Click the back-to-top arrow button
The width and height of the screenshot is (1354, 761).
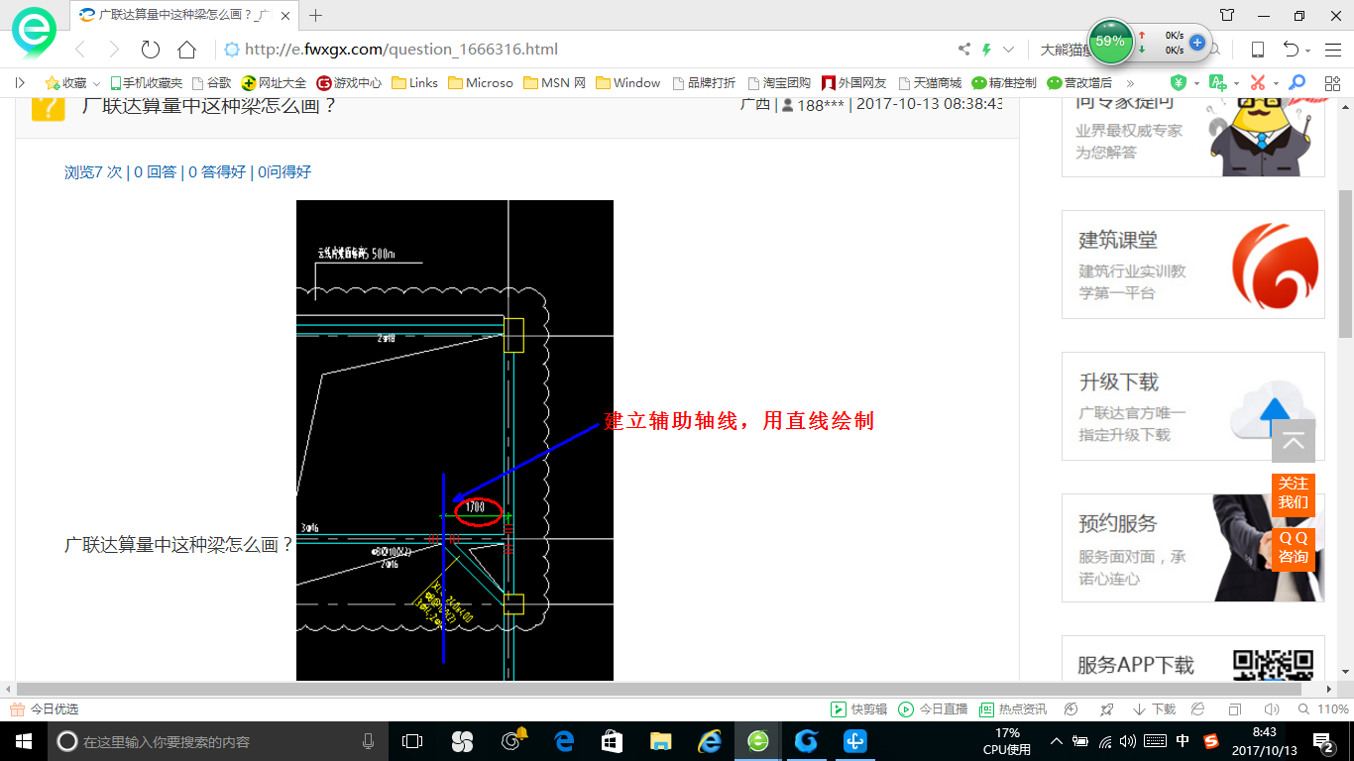pos(1294,441)
